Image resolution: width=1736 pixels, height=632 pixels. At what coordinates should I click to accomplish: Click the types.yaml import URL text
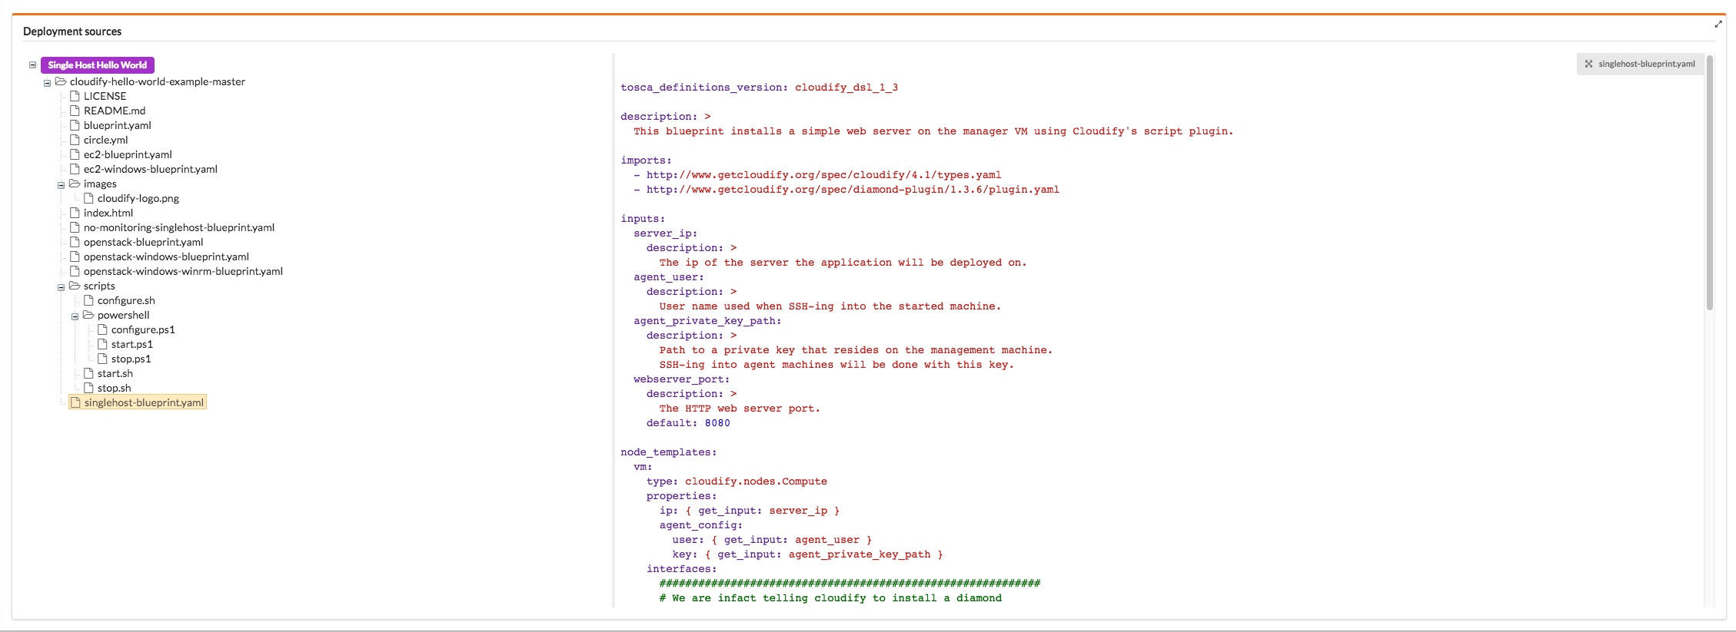pos(823,175)
